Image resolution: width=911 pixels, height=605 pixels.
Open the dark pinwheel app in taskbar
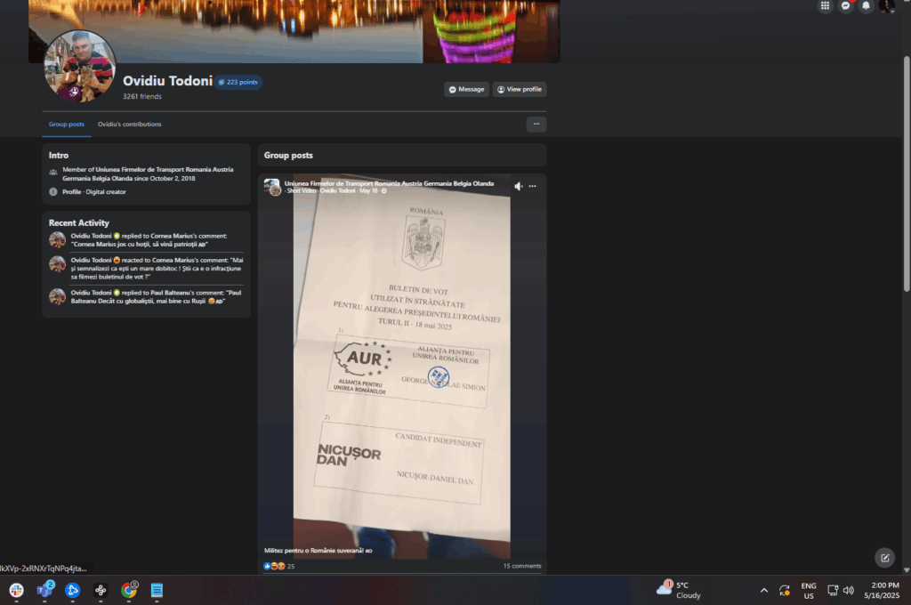click(101, 591)
